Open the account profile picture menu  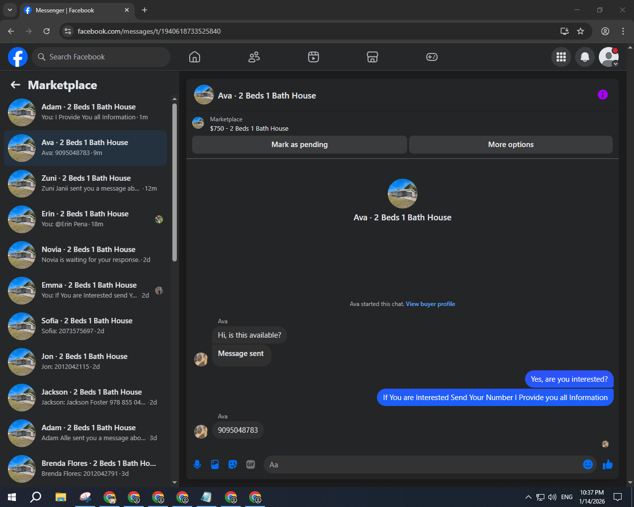pyautogui.click(x=609, y=57)
